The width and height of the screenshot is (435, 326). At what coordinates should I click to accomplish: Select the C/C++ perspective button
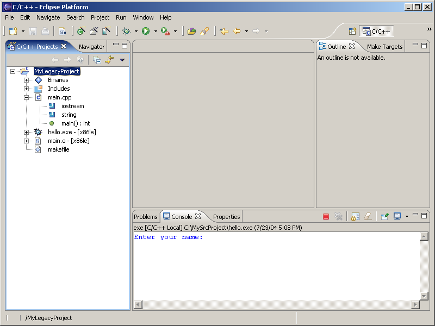tap(376, 32)
